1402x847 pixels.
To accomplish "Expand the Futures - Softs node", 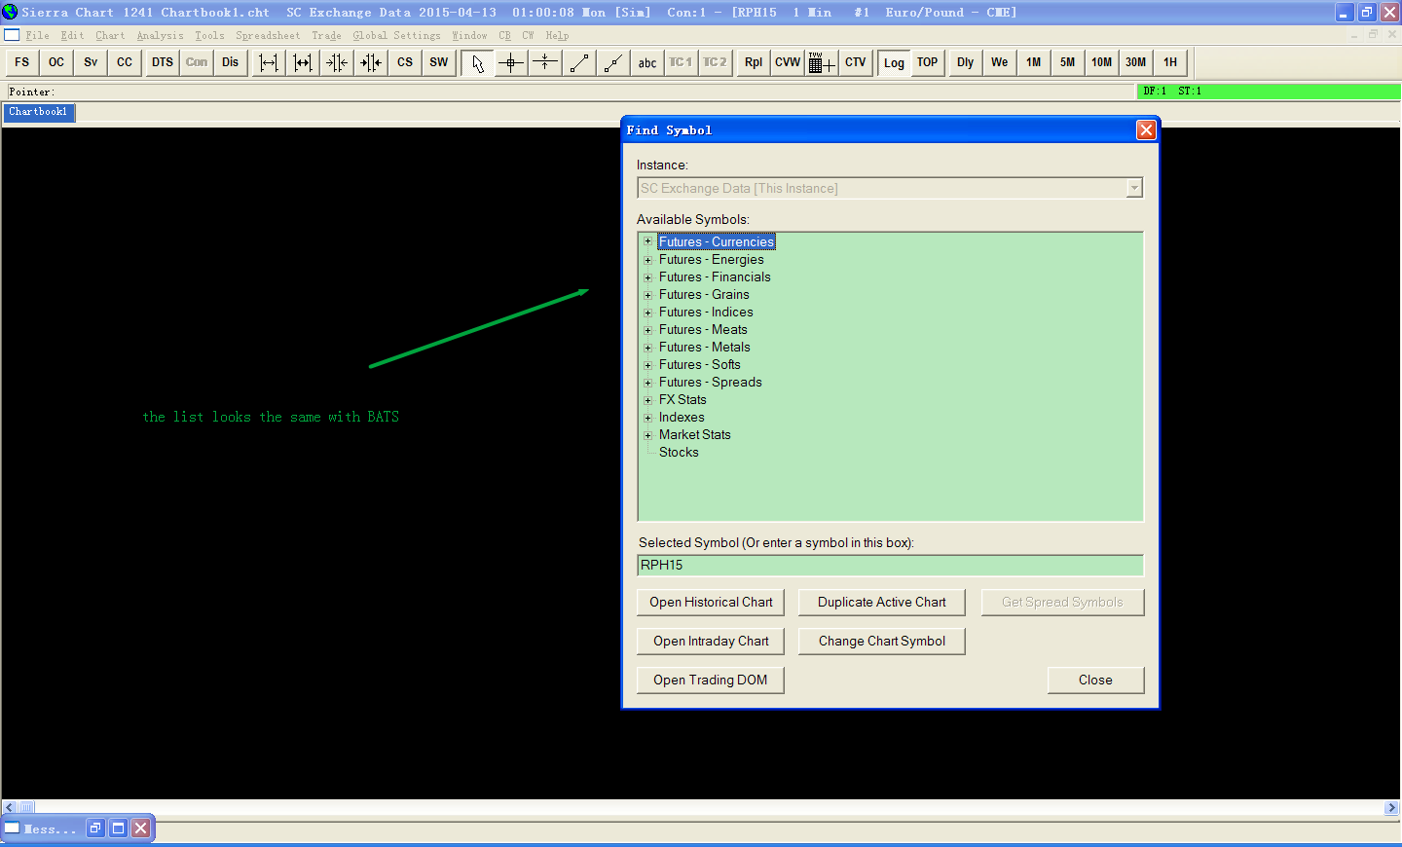I will pos(647,364).
